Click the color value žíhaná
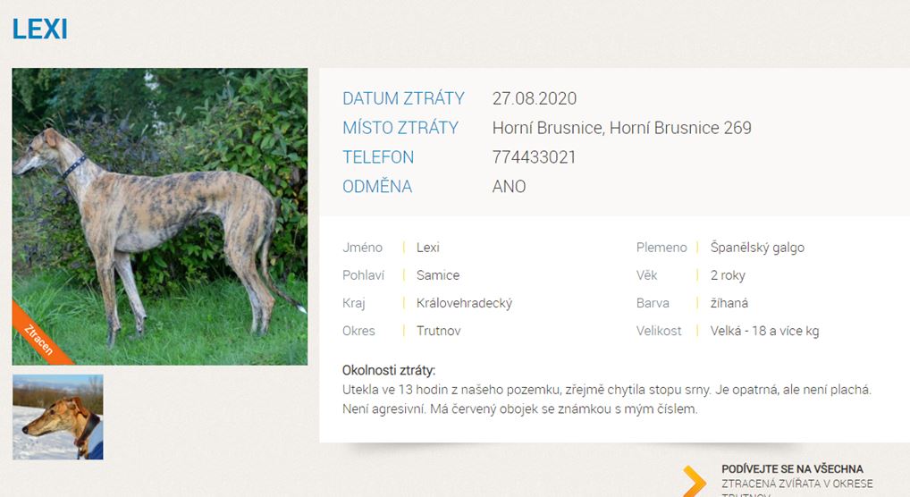 pos(729,303)
